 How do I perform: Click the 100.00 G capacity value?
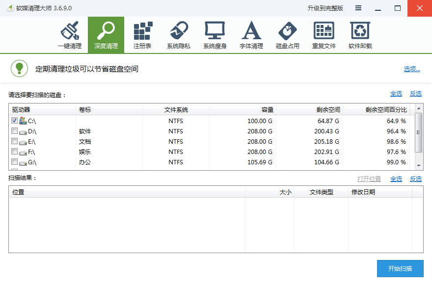[260, 121]
